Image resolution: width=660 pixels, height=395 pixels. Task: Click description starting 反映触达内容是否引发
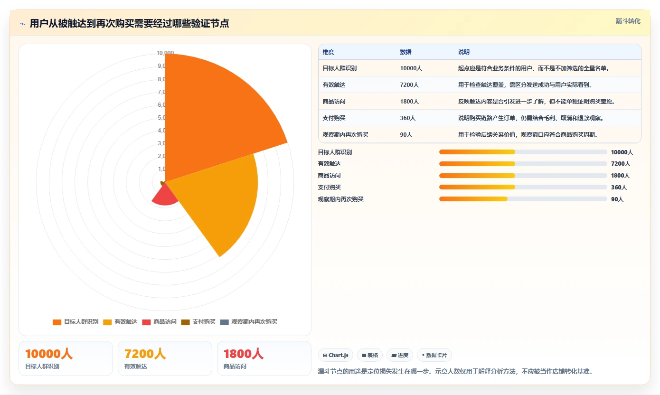point(537,102)
